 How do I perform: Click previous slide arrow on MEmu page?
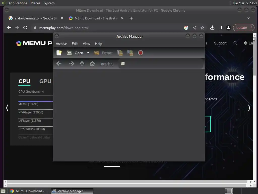point(7,108)
